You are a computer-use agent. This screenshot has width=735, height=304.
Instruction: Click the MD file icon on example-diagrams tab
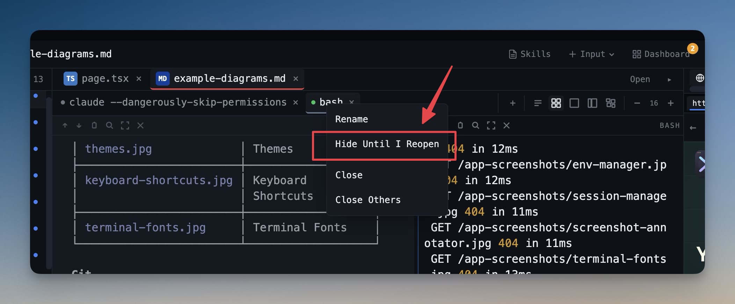(x=162, y=79)
